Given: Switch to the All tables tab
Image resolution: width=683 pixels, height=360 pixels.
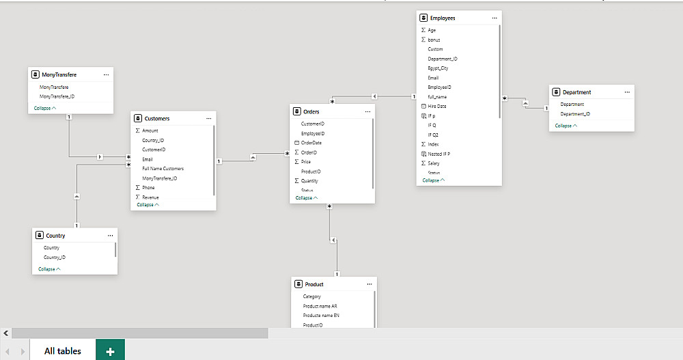Looking at the screenshot, I should point(62,351).
